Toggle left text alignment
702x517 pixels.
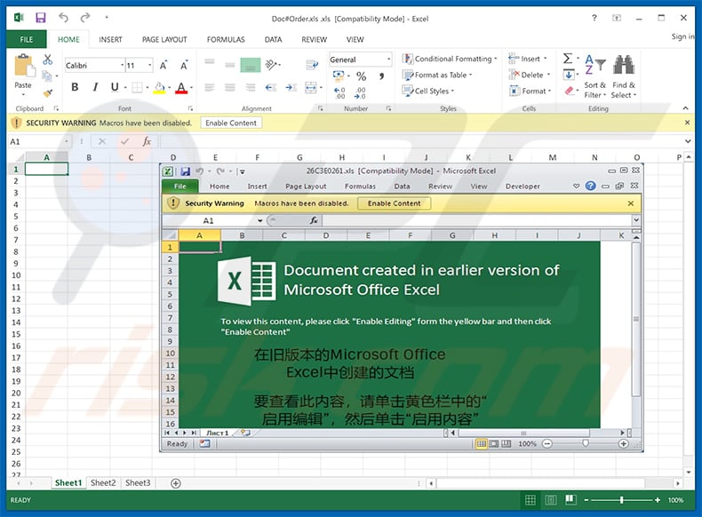210,87
